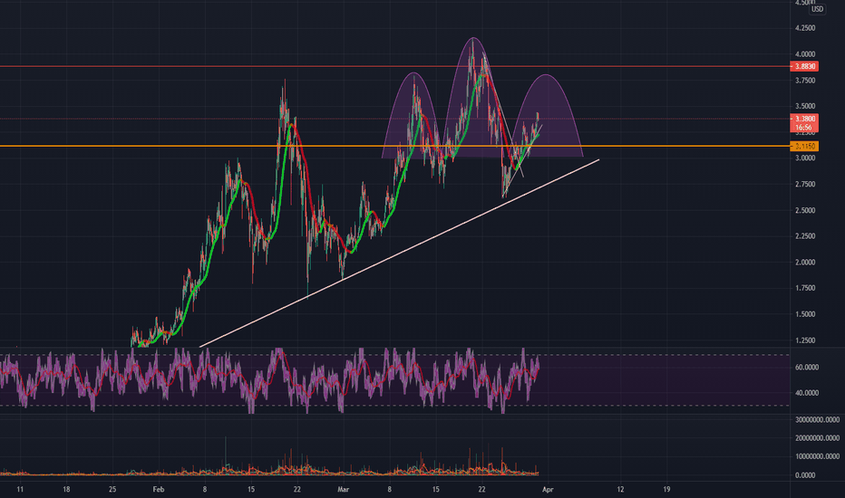This screenshot has width=845, height=498.
Task: Click the 20000000.0000 volume scale label
Action: tap(817, 438)
